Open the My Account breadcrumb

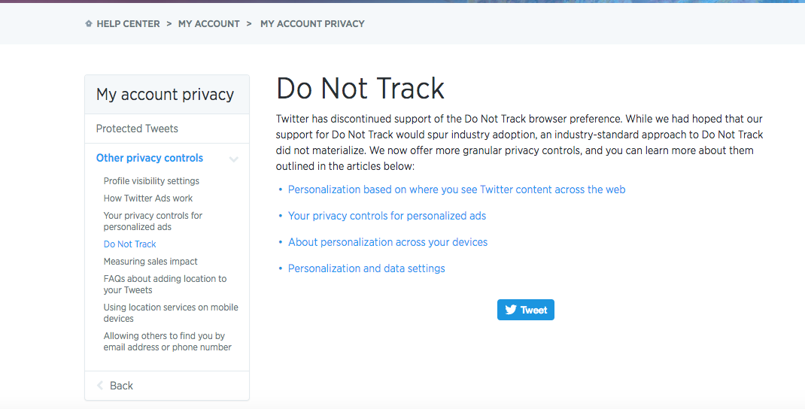pyautogui.click(x=208, y=24)
